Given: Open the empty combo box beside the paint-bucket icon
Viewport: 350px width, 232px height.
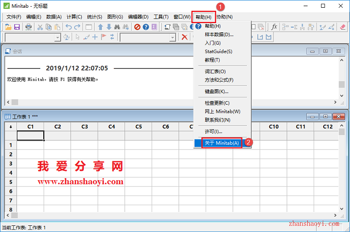Looking at the screenshot, I should pos(33,37).
